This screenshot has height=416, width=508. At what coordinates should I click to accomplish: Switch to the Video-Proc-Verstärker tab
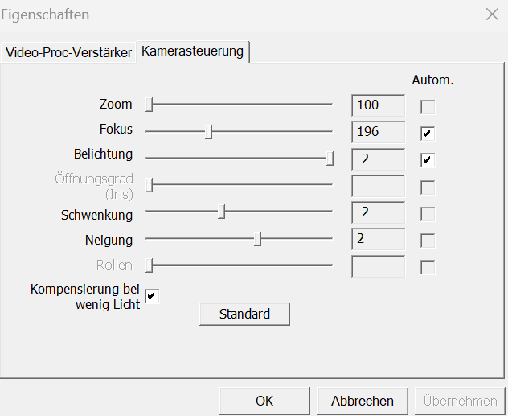68,53
